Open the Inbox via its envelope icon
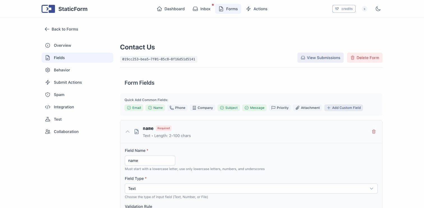Viewport: 424px width, 208px height. pyautogui.click(x=195, y=9)
